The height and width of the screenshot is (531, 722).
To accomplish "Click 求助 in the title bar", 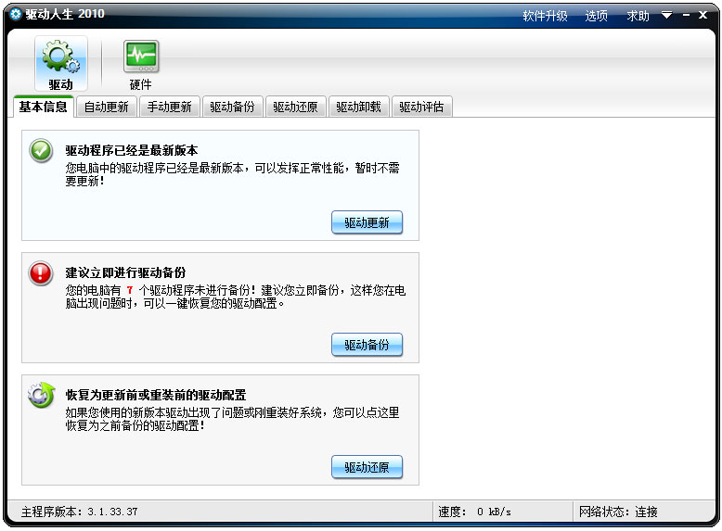I will click(638, 16).
